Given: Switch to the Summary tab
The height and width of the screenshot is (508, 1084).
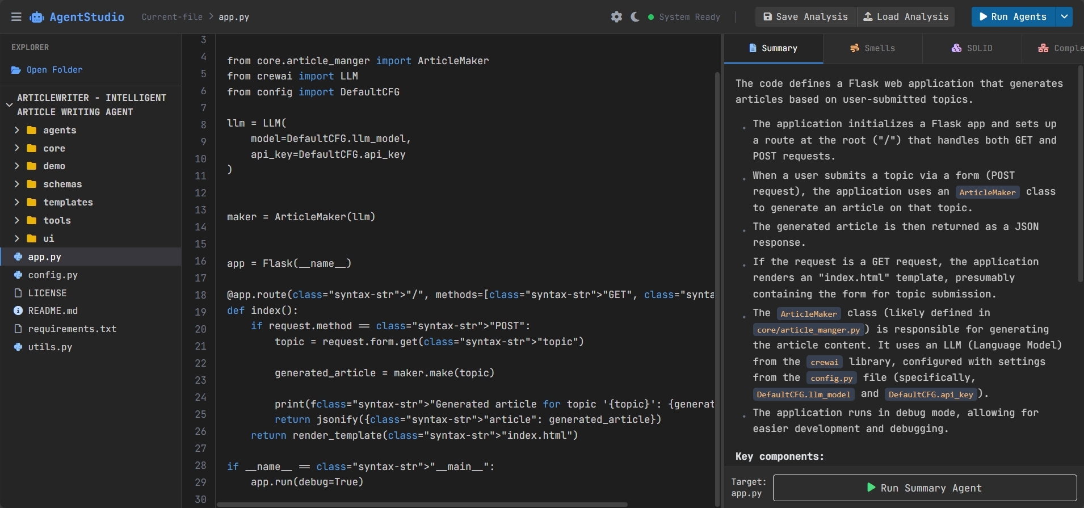Looking at the screenshot, I should (773, 48).
